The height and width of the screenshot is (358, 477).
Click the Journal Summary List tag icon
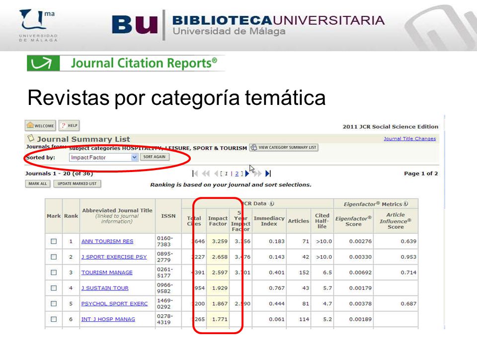coord(31,138)
